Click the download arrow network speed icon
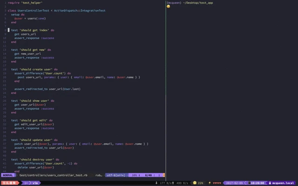 coord(156,183)
